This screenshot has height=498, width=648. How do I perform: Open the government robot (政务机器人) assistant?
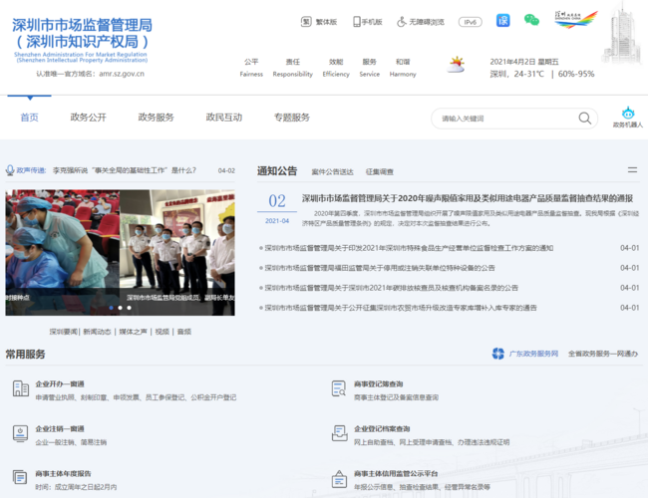[x=628, y=118]
